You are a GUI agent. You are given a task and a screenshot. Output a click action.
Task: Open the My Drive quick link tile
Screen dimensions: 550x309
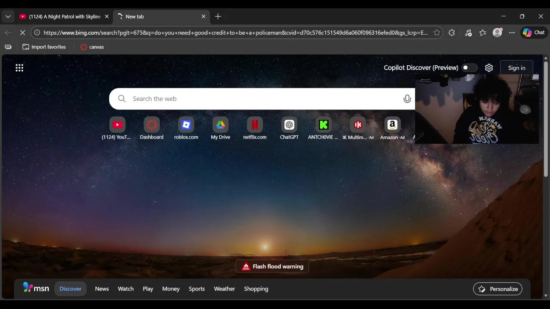[220, 128]
